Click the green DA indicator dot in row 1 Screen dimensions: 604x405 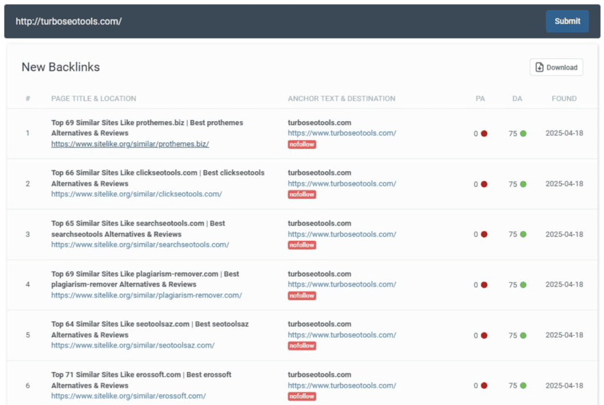pos(523,134)
